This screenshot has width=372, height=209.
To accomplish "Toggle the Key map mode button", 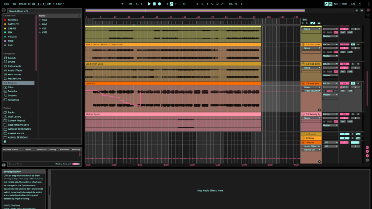I will [336, 4].
